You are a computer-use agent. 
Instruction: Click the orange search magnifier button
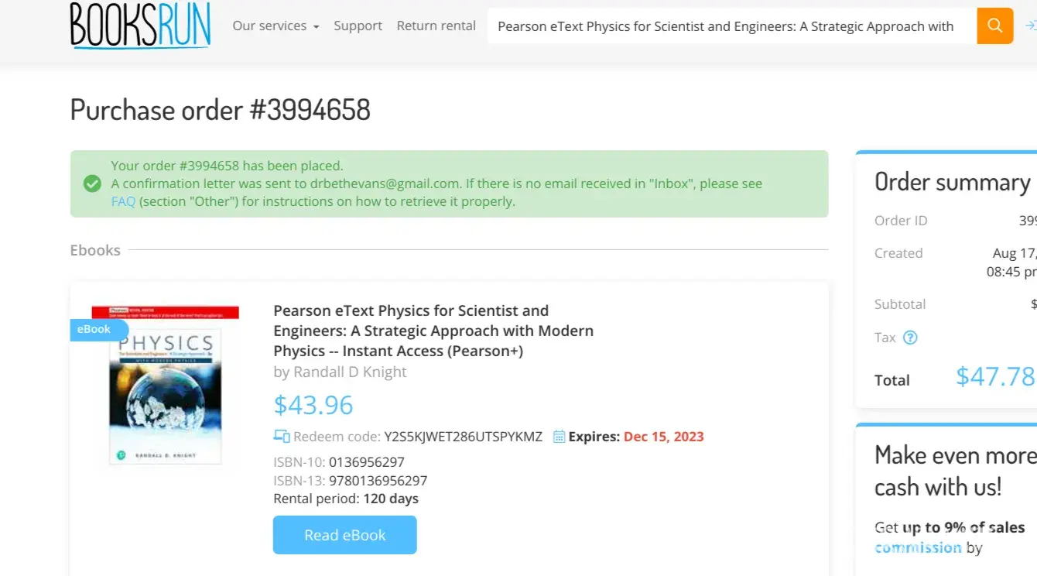click(994, 26)
